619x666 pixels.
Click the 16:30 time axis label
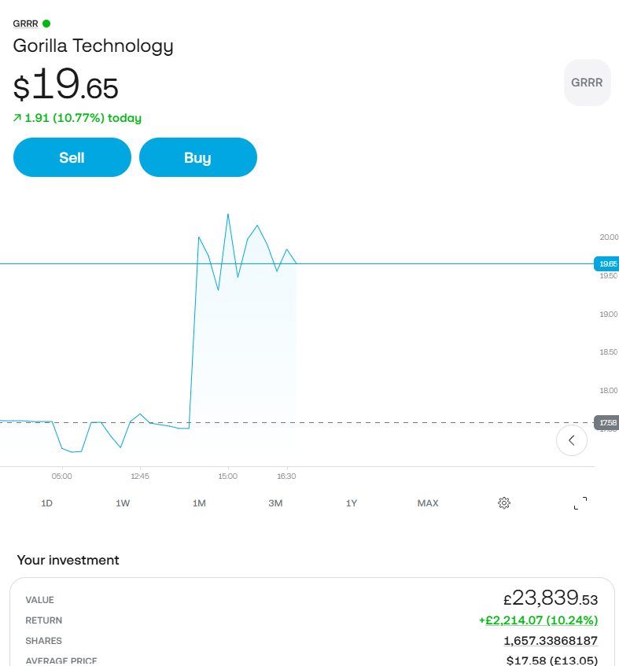coord(286,477)
